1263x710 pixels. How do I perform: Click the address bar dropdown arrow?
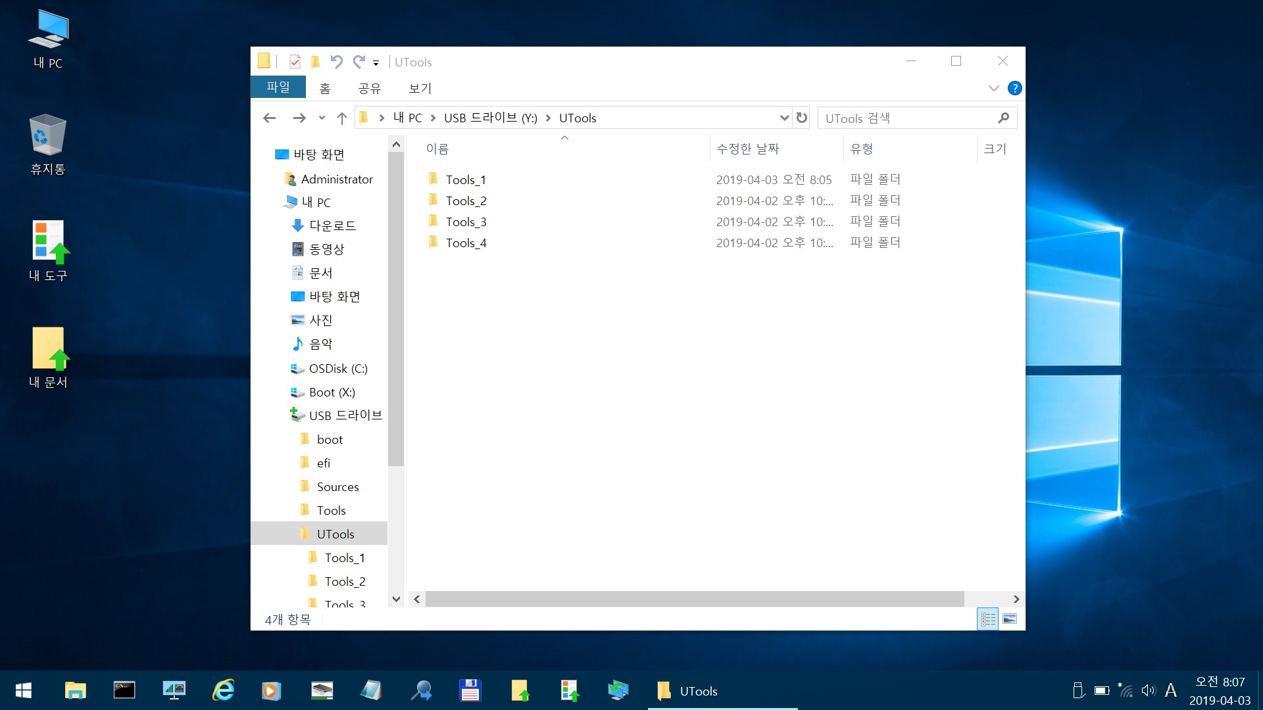coord(783,117)
